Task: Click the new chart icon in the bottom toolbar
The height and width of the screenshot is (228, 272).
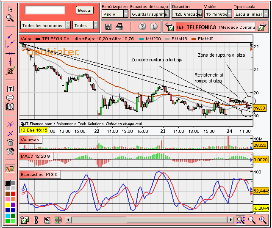Action: coord(25,220)
